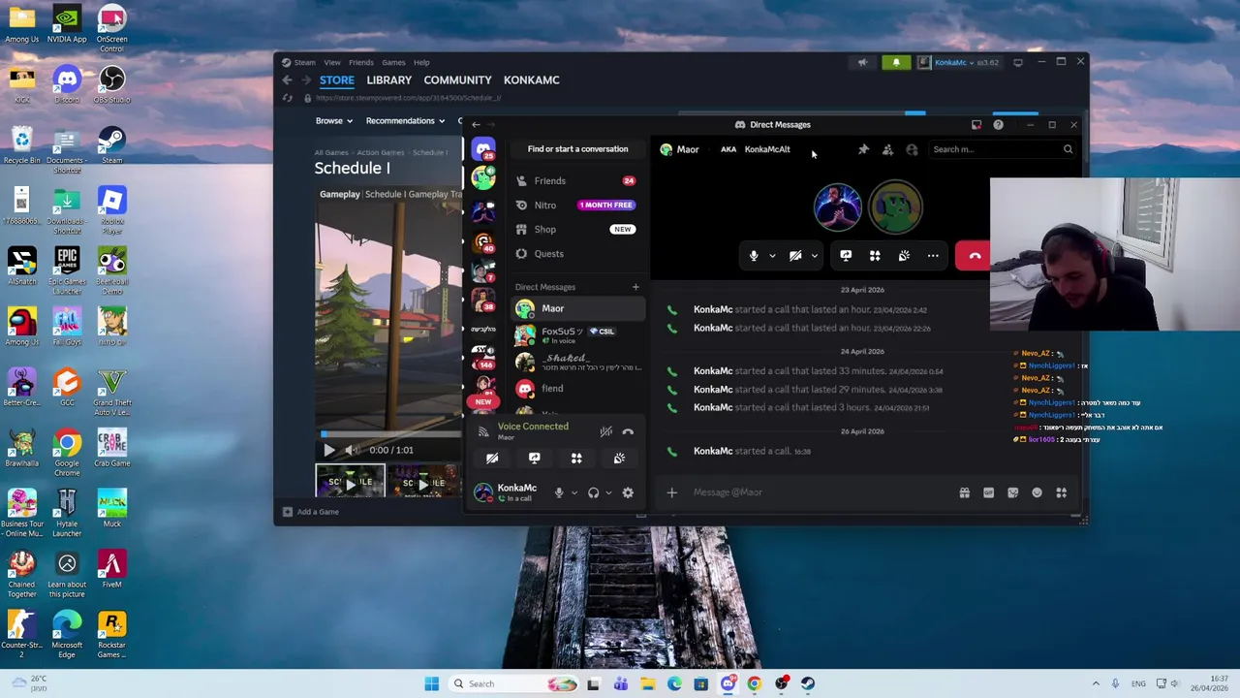Open Nitro in Discord sidebar
1240x698 pixels.
click(x=577, y=206)
